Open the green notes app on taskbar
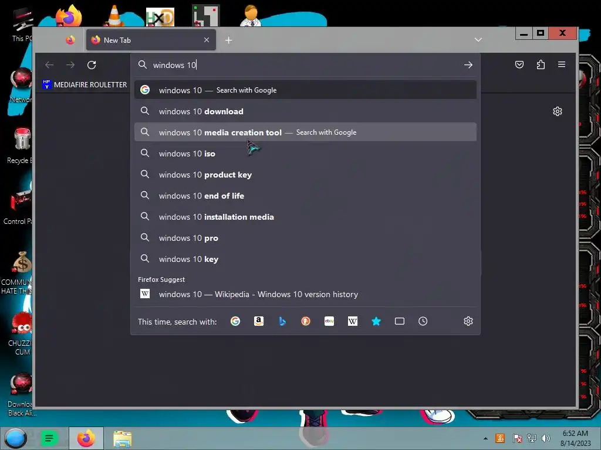The image size is (601, 450). (x=49, y=438)
